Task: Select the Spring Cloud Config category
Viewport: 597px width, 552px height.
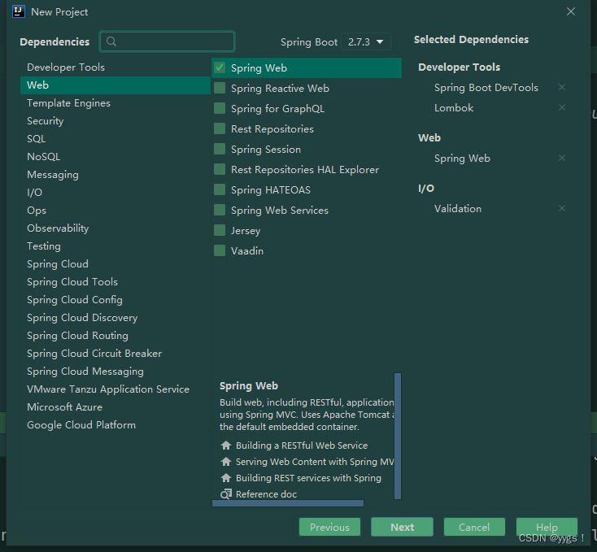Action: 115,300
